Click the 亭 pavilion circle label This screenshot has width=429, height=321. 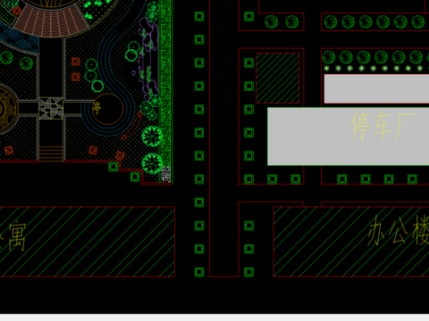[97, 108]
